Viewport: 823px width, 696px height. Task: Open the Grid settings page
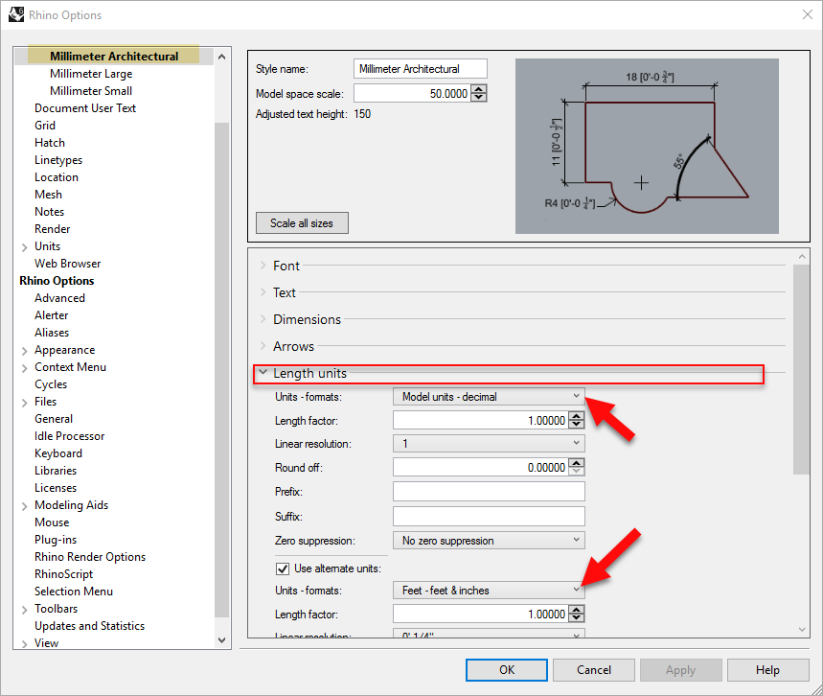pyautogui.click(x=45, y=126)
